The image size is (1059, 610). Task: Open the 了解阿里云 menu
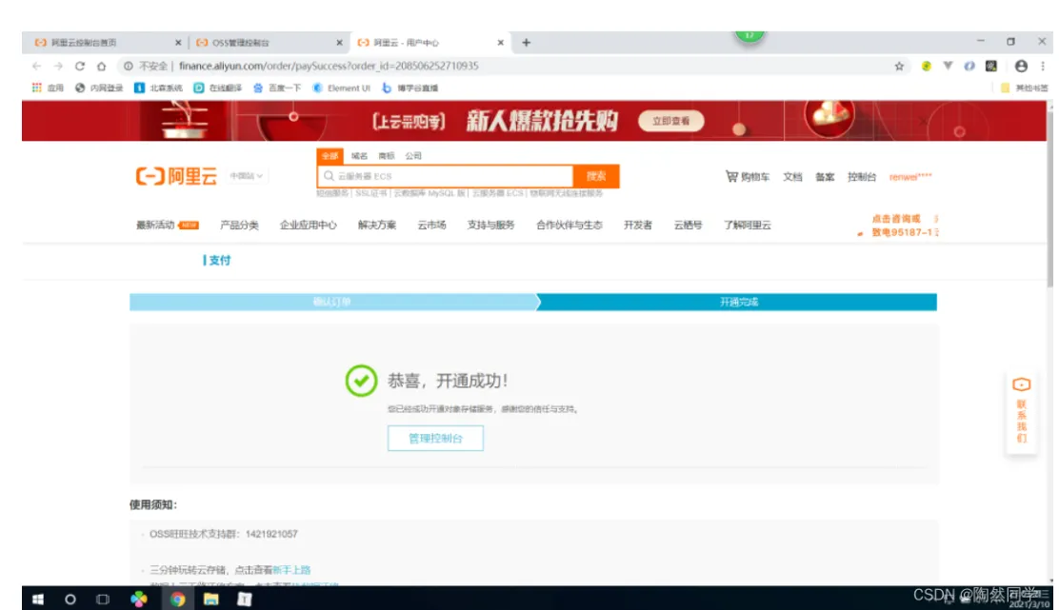(x=747, y=225)
